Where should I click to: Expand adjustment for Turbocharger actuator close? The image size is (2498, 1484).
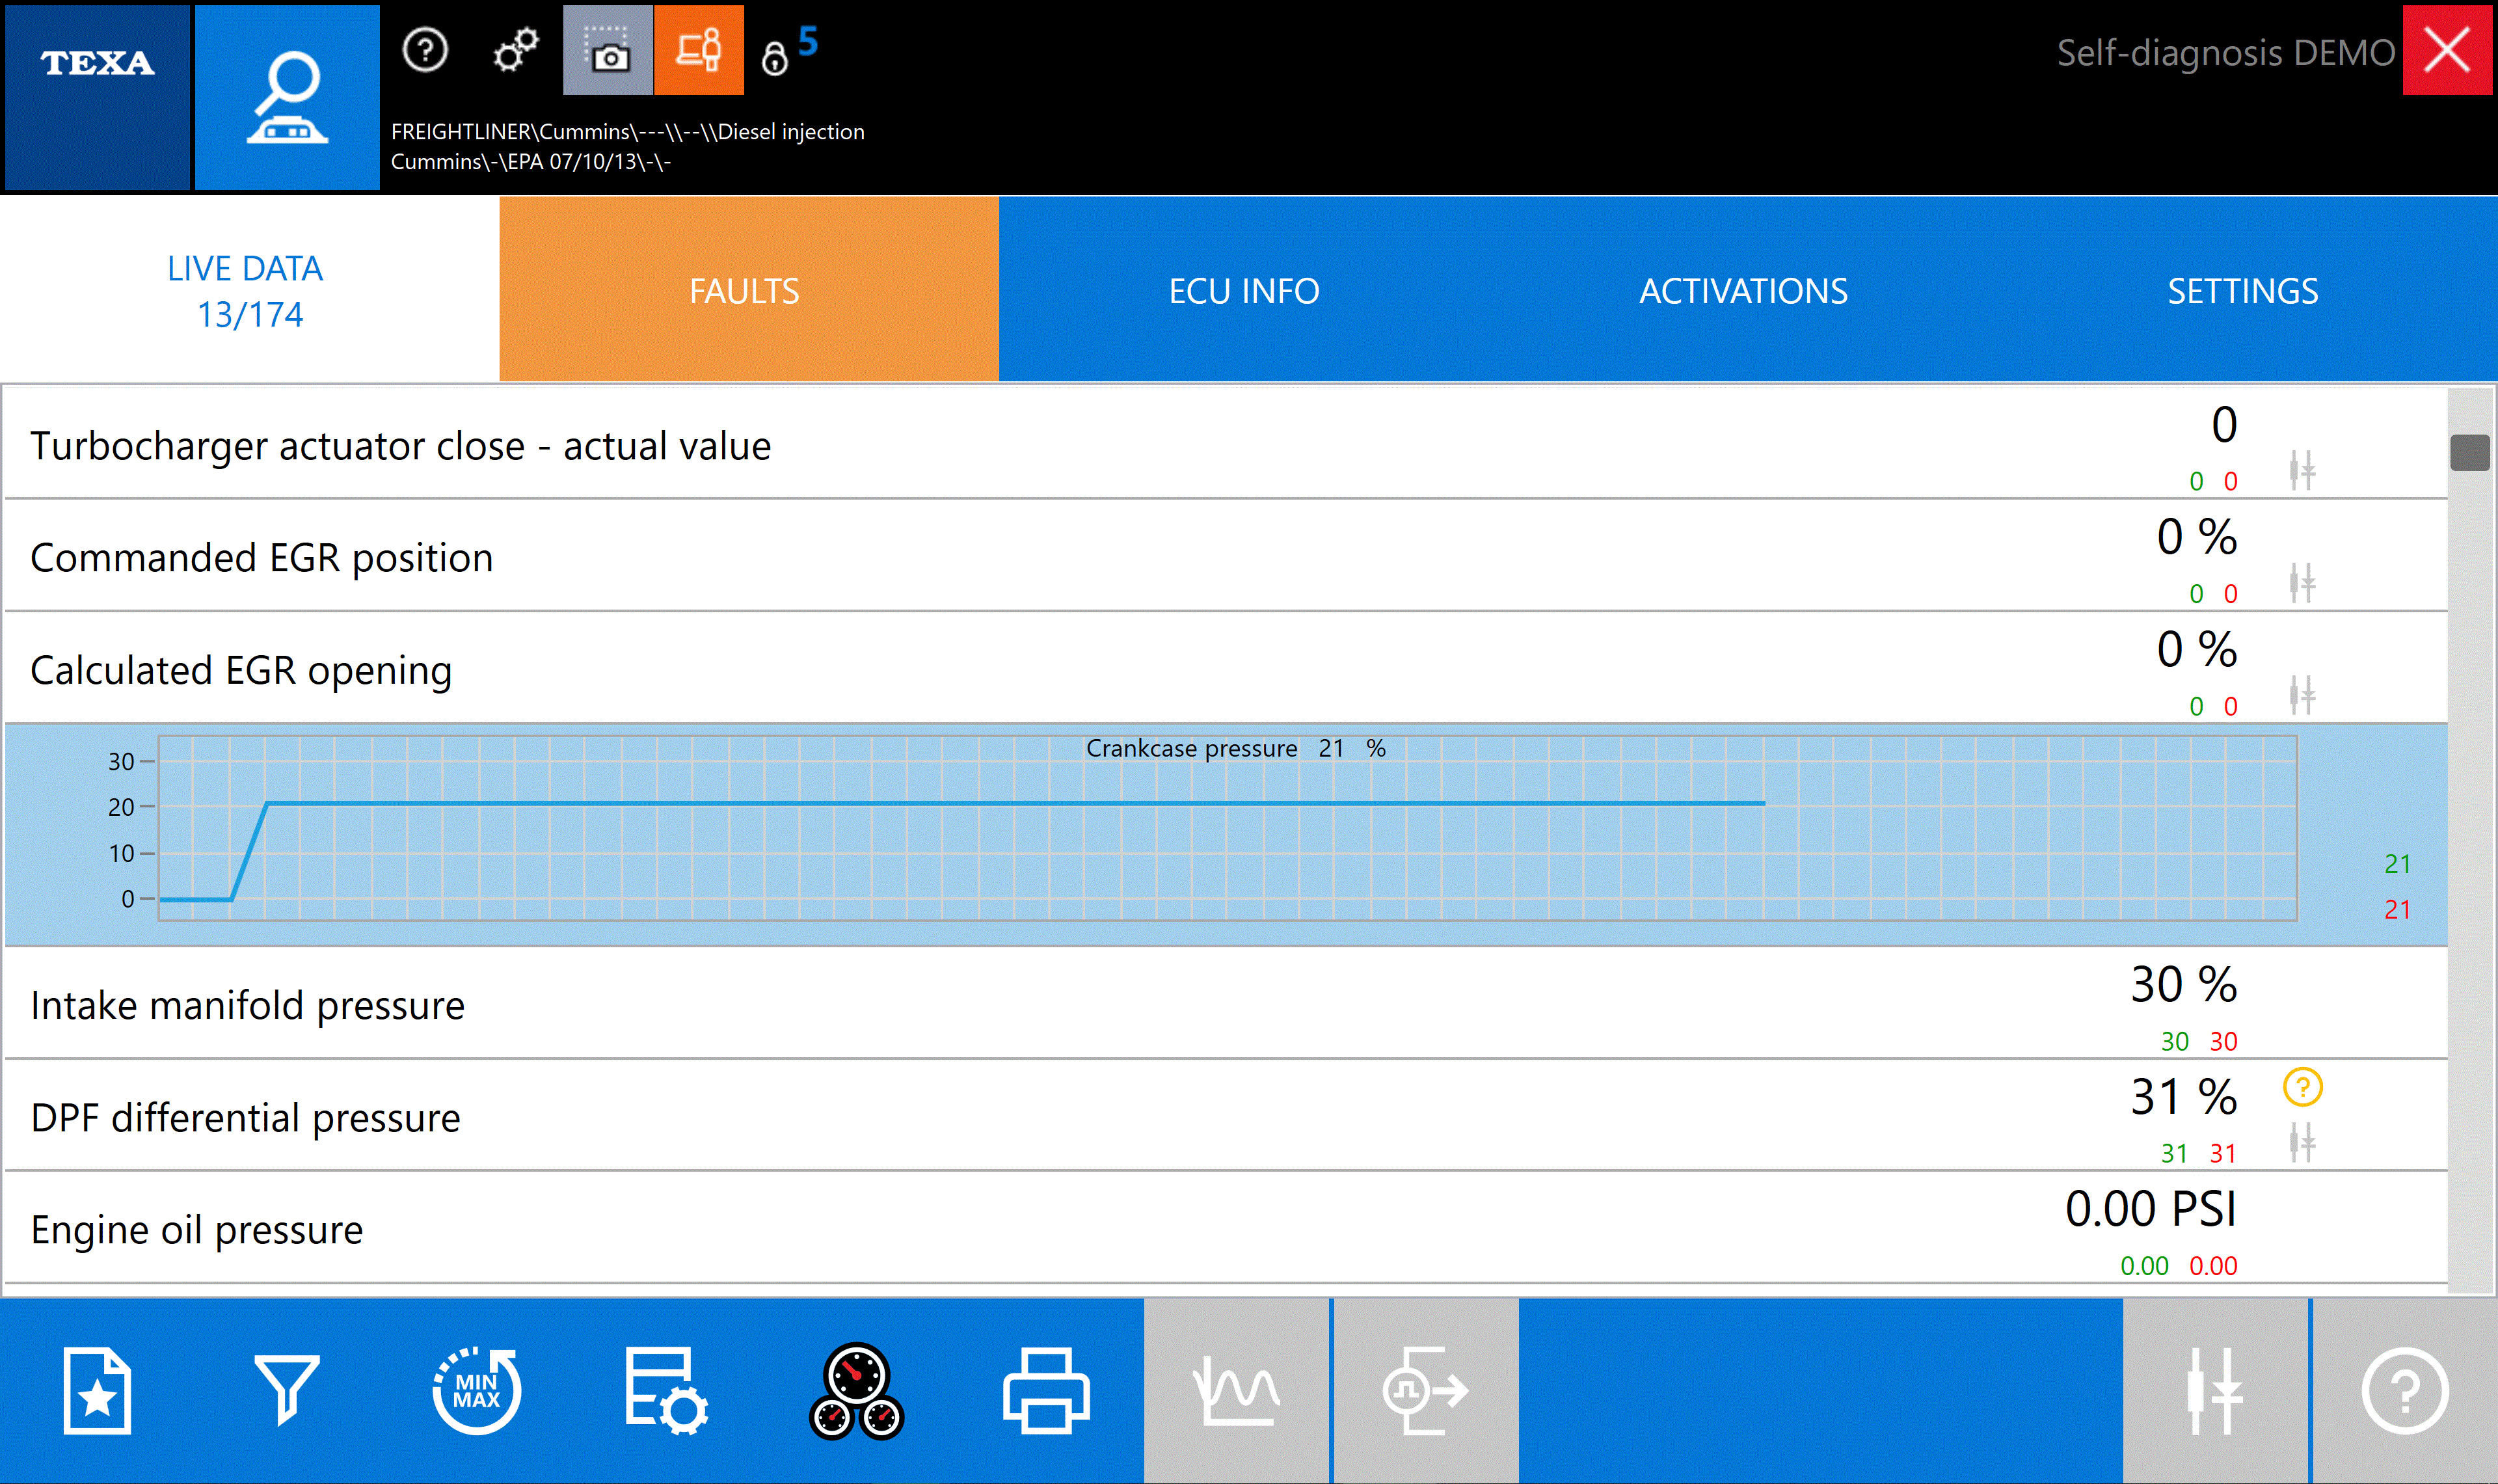[2302, 470]
